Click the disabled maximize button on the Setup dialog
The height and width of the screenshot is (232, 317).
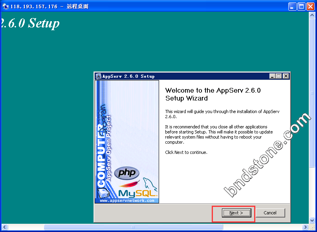point(279,76)
